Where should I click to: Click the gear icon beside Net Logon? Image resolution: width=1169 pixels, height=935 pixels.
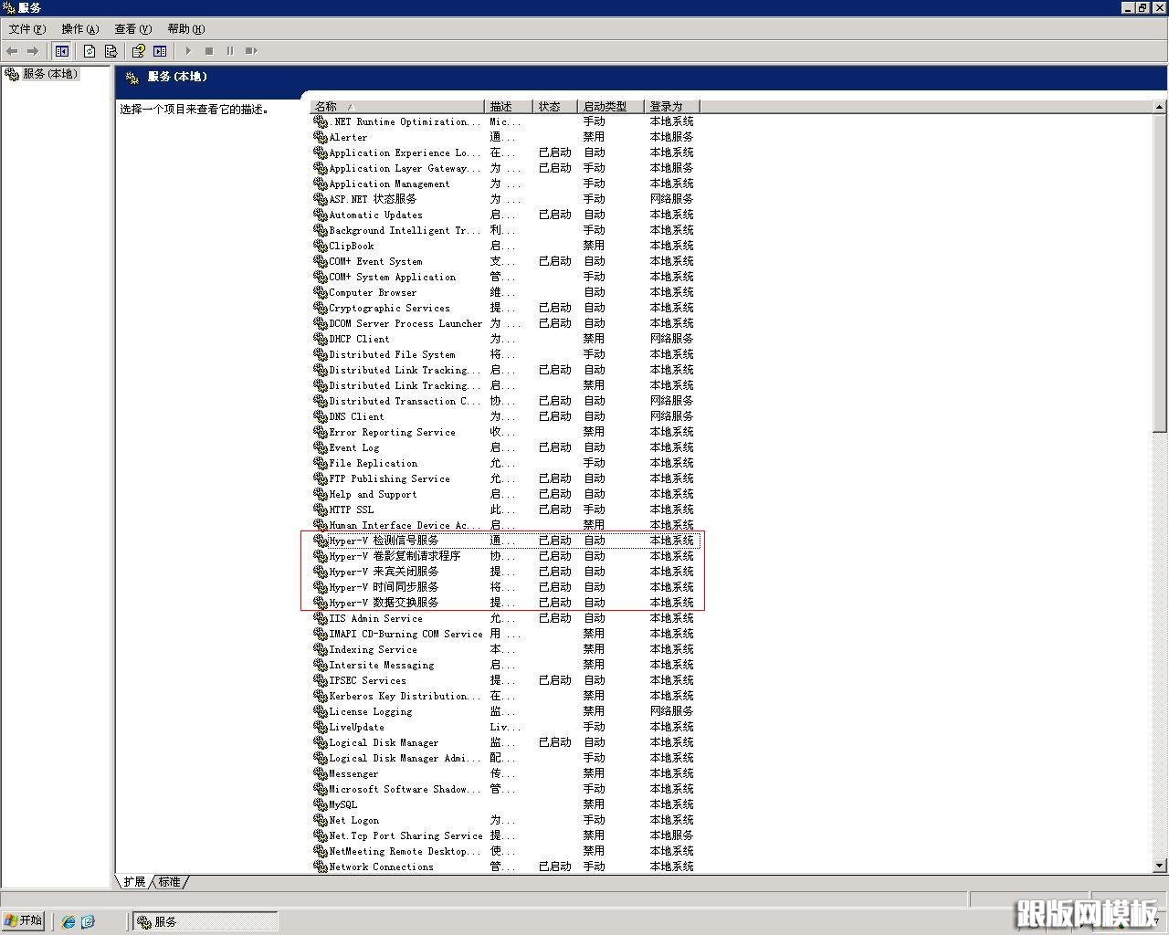pyautogui.click(x=321, y=820)
